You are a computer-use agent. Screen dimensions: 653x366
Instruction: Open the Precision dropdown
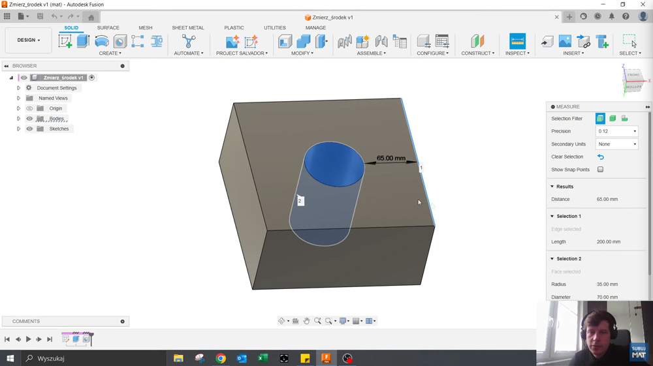pos(616,131)
